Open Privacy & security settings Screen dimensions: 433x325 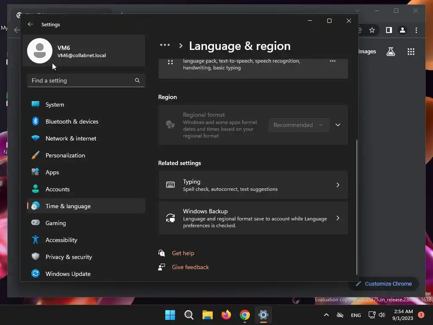point(86,257)
